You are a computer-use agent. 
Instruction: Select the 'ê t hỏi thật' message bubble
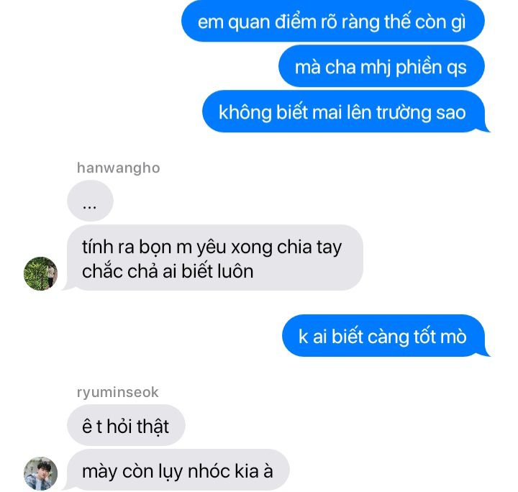tap(126, 425)
